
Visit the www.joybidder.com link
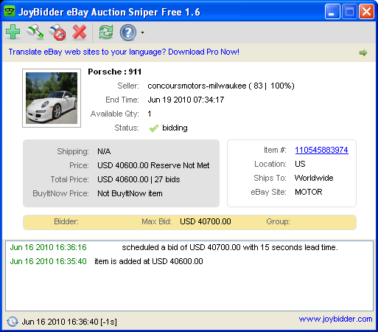(x=335, y=319)
